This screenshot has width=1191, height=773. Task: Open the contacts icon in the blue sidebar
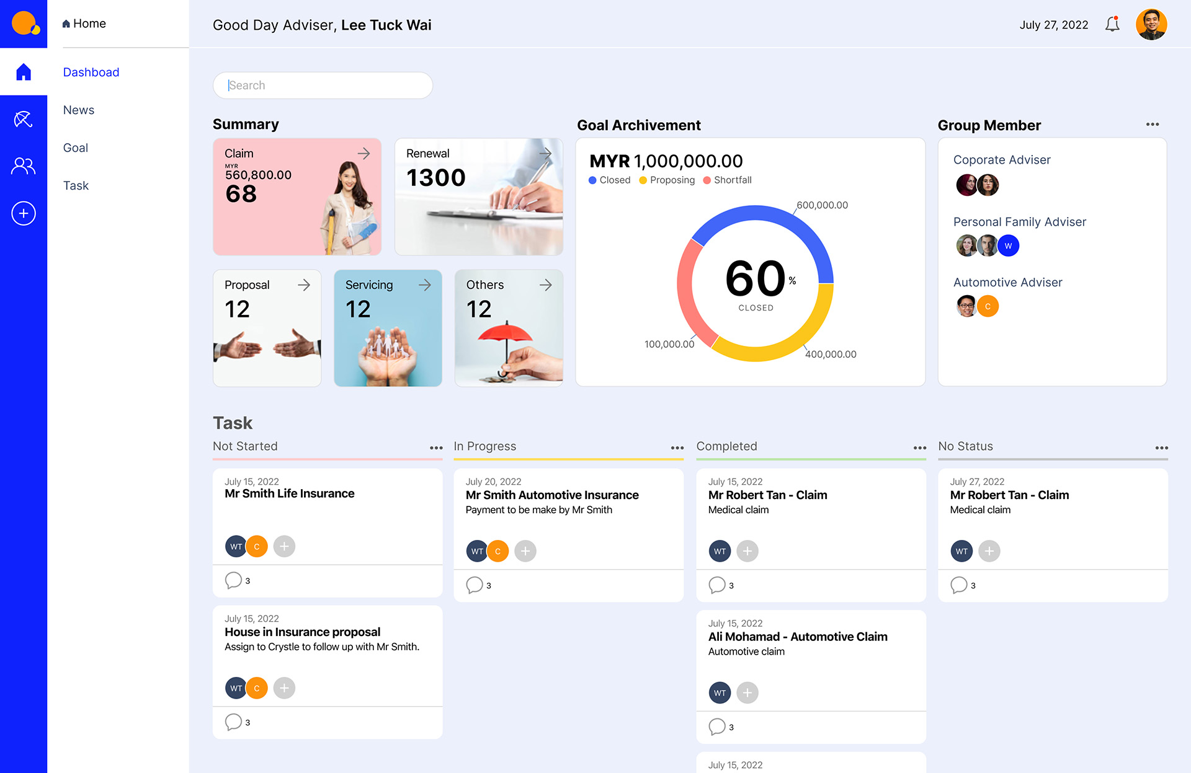click(24, 166)
